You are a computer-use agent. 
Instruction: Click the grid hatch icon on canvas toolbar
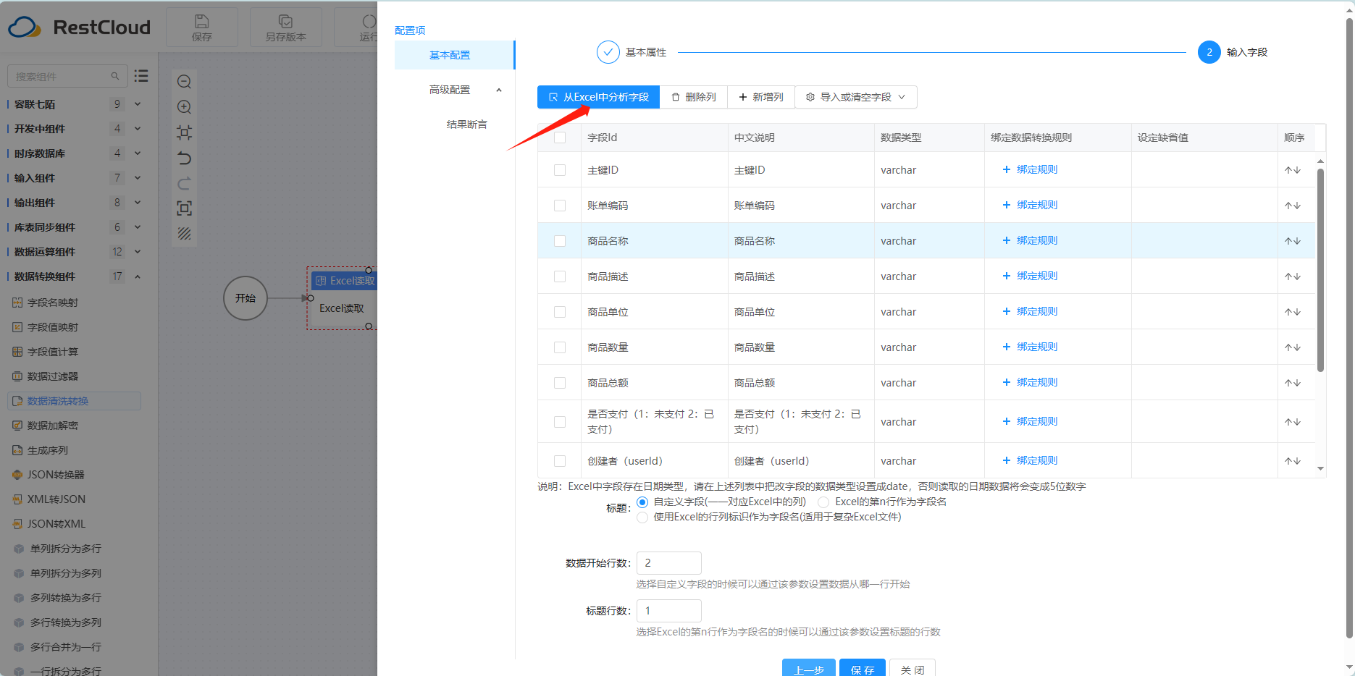pos(184,234)
